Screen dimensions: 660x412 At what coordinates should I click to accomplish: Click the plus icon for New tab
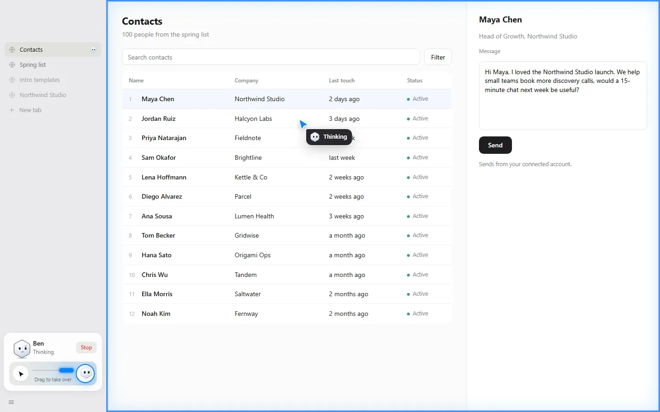12,110
